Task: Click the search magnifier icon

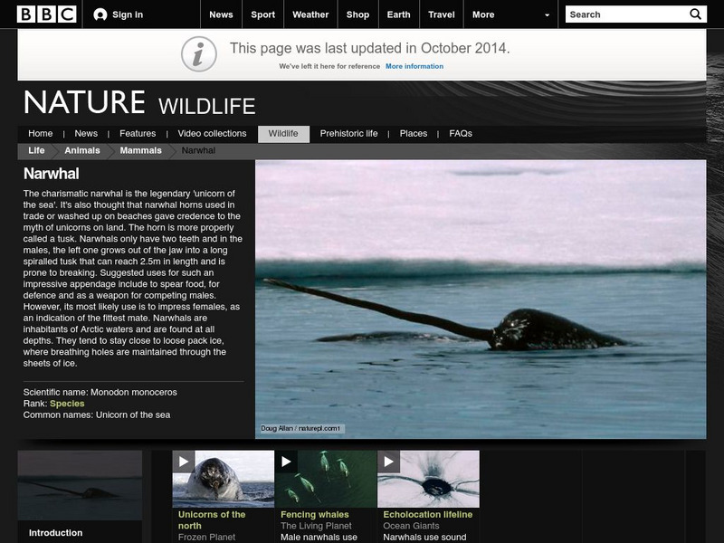Action: pos(695,14)
